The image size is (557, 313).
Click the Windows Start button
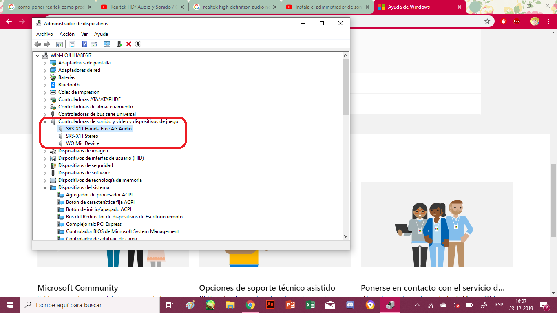(x=10, y=305)
